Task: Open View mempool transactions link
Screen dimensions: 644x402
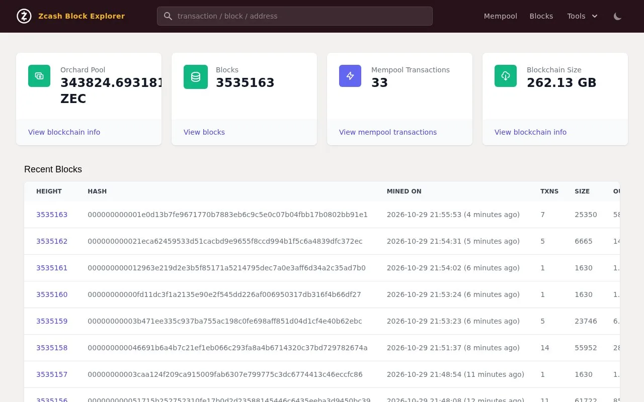Action: click(x=388, y=132)
